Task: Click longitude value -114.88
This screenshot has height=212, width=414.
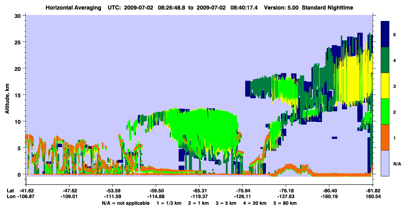Action: (156, 197)
